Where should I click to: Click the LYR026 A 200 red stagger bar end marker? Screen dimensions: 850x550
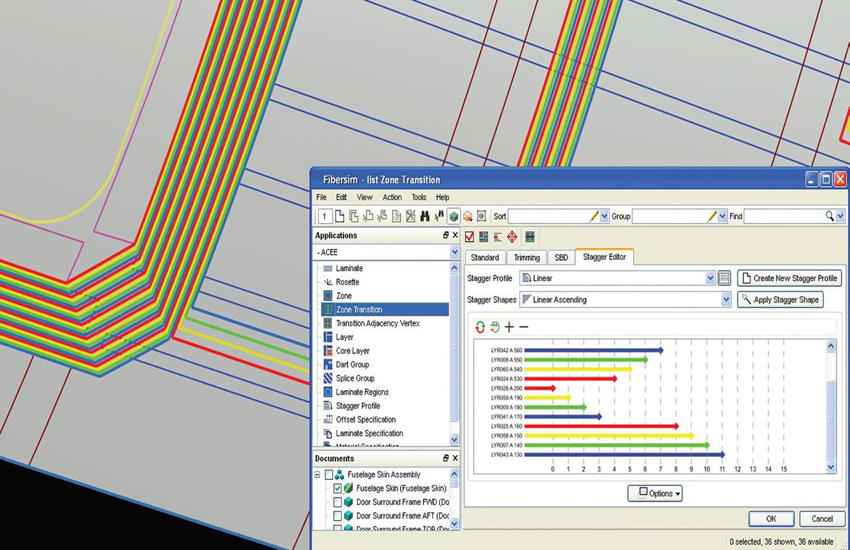553,388
